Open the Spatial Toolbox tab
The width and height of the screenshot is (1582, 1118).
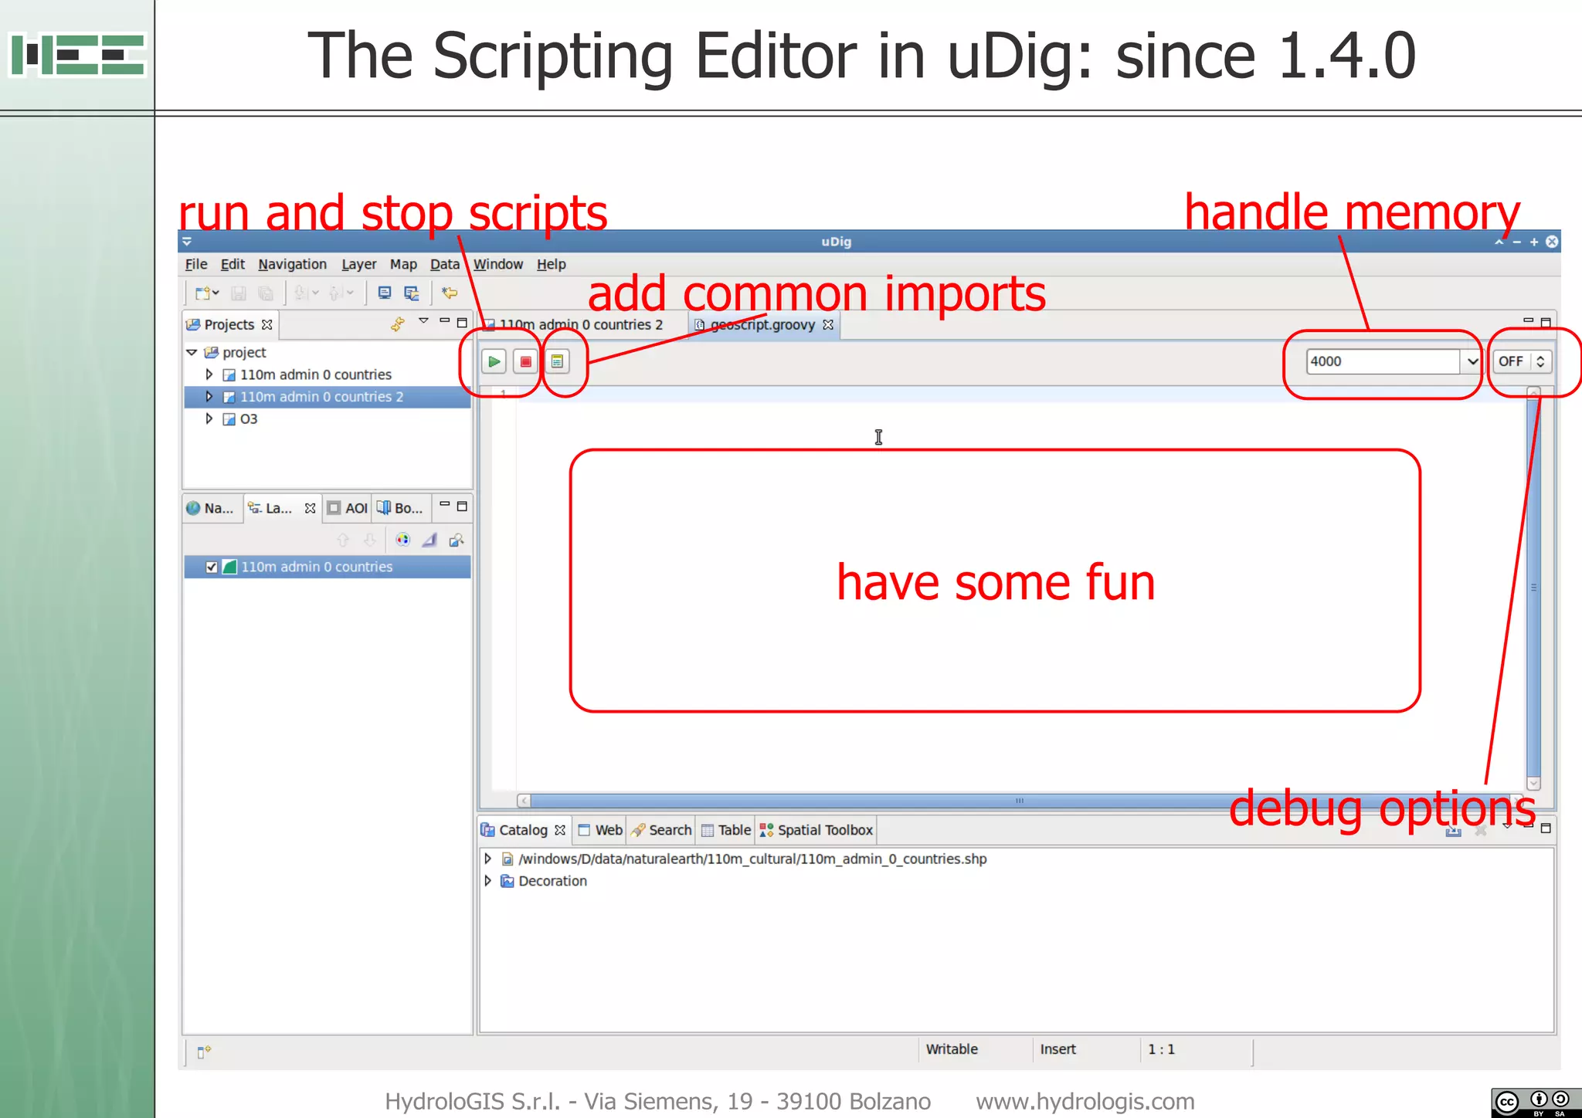pos(816,830)
